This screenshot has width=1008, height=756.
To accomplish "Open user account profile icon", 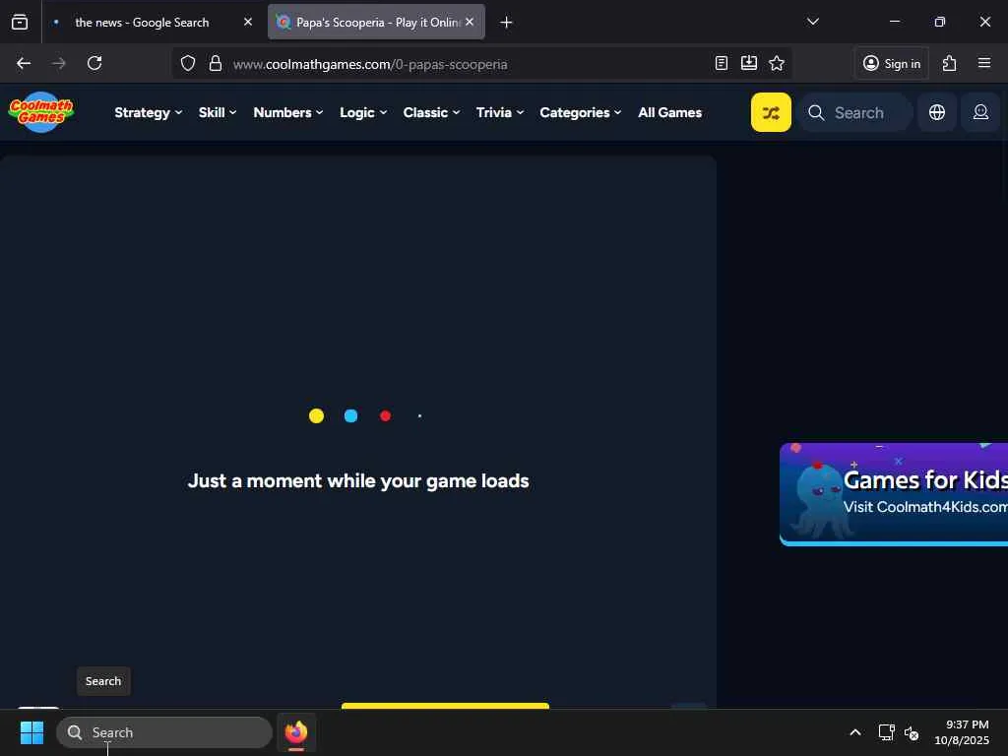I will (x=980, y=112).
